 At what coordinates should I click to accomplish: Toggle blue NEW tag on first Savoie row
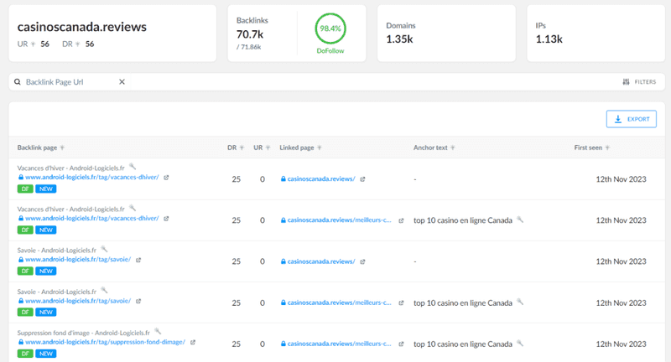tap(46, 271)
